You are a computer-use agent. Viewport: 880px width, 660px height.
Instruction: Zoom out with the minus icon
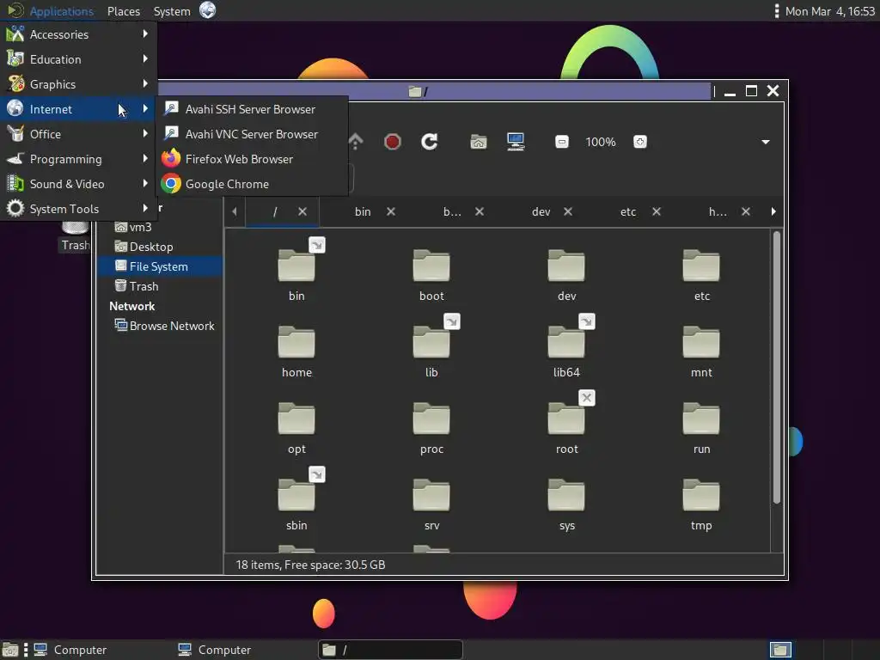(562, 142)
